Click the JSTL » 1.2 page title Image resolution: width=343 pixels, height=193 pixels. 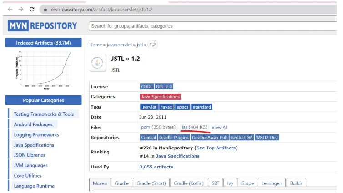pos(126,59)
